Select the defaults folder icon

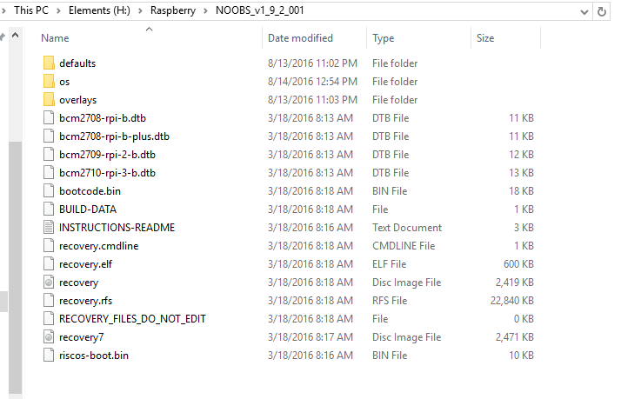pyautogui.click(x=49, y=63)
